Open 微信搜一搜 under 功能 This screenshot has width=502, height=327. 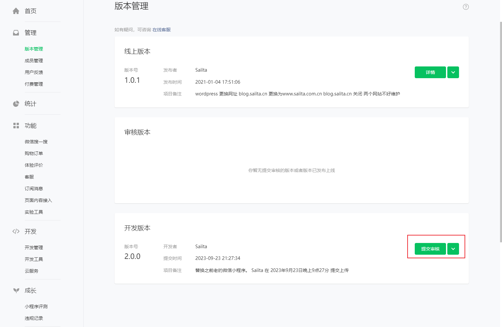(x=36, y=142)
